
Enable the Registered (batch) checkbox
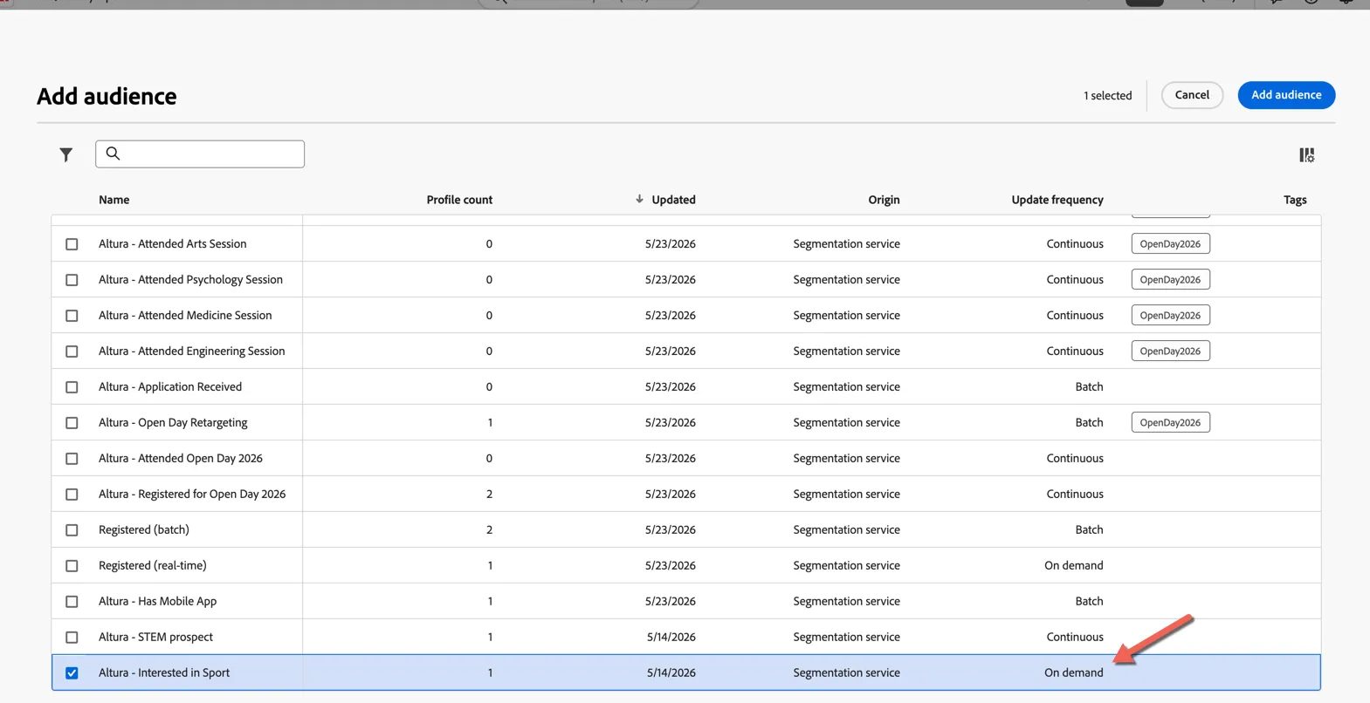tap(72, 529)
